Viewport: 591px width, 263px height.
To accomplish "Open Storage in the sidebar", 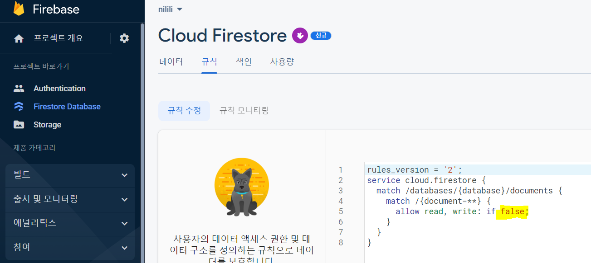I will click(x=47, y=125).
